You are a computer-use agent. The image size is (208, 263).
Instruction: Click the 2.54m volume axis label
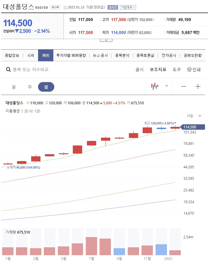coord(188,237)
